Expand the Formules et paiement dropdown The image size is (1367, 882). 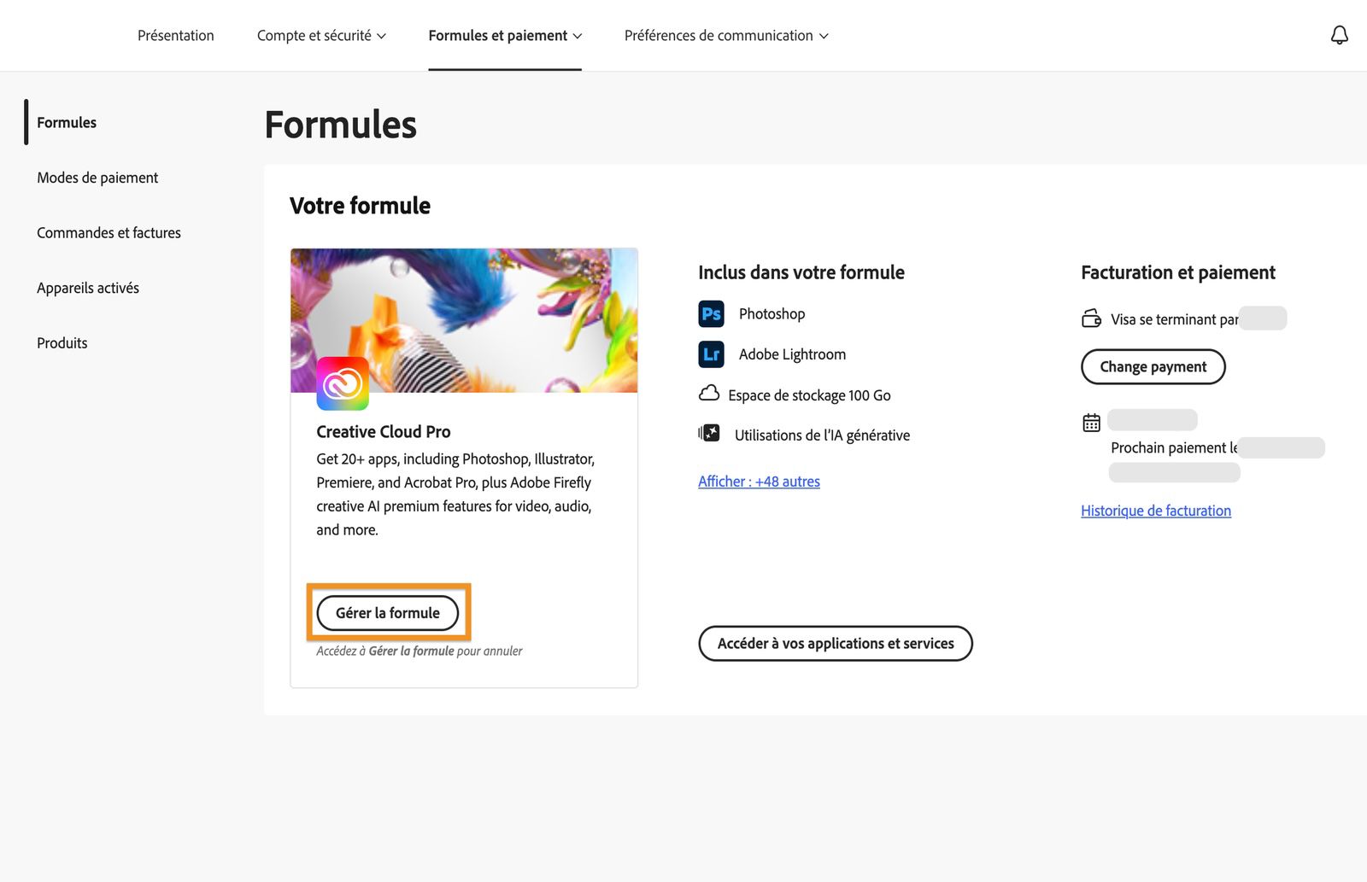(x=505, y=36)
